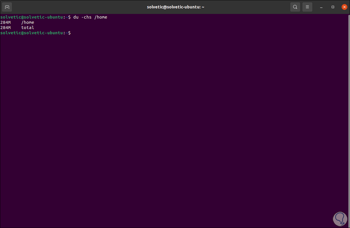
Task: Select the new tab plus icon
Action: pyautogui.click(x=7, y=7)
